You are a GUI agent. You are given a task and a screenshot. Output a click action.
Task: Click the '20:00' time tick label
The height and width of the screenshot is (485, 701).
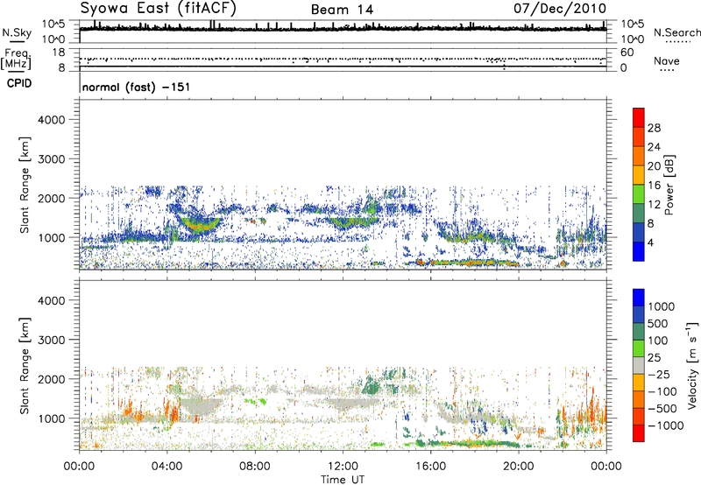click(x=518, y=467)
